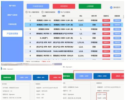This screenshot has width=125, height=100.
Task: Click the ranking cell '1,2,3,6,' in row 9
Action: pyautogui.click(x=81, y=56)
